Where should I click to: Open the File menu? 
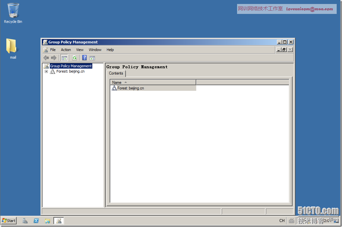pyautogui.click(x=53, y=50)
